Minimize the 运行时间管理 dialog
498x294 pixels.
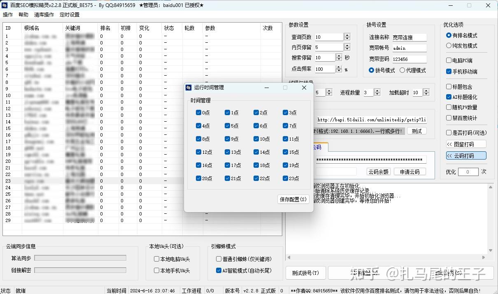point(267,88)
